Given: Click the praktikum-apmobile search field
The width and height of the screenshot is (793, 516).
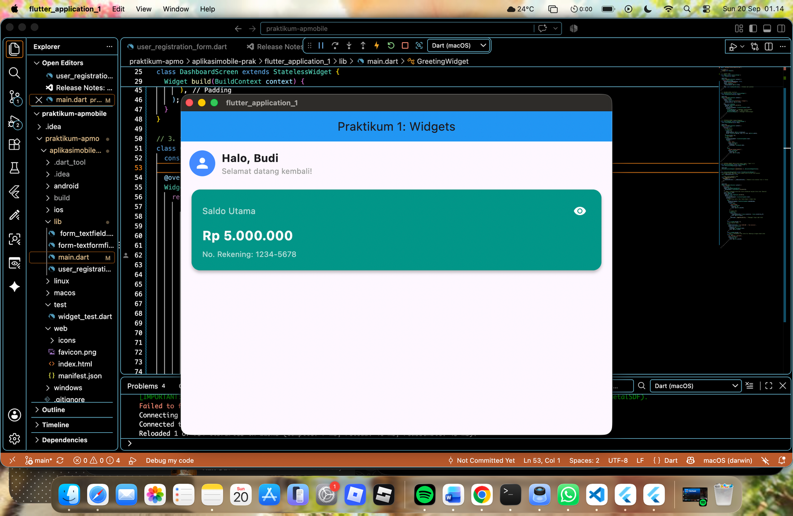Looking at the screenshot, I should point(397,29).
